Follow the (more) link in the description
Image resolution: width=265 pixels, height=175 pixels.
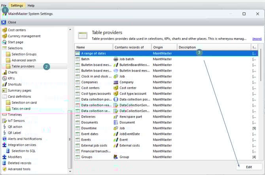[257, 39]
